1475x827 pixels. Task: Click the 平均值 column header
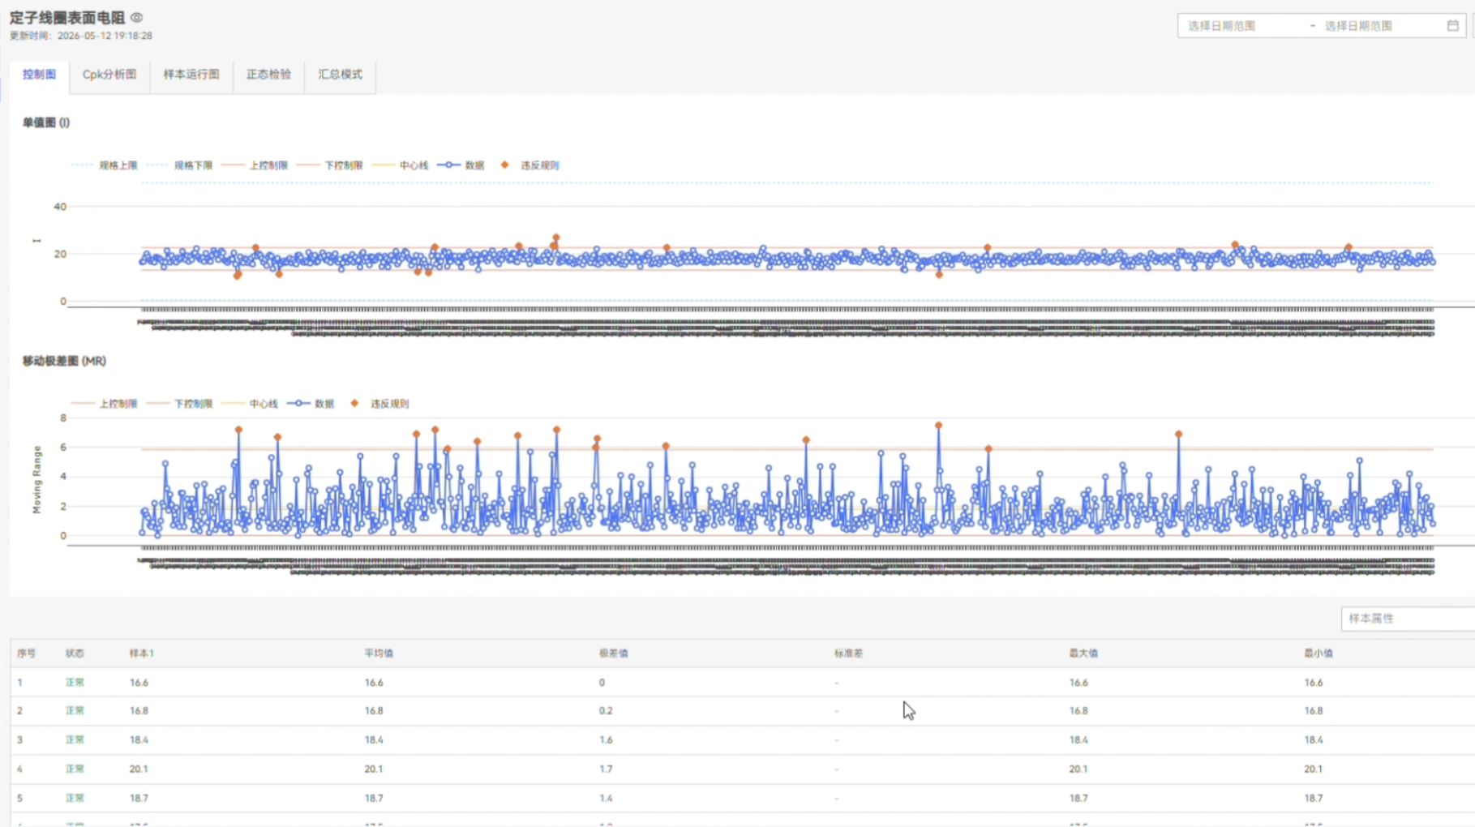[379, 653]
